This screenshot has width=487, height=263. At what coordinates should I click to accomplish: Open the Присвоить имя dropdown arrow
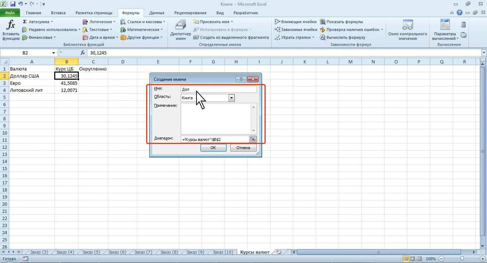232,22
